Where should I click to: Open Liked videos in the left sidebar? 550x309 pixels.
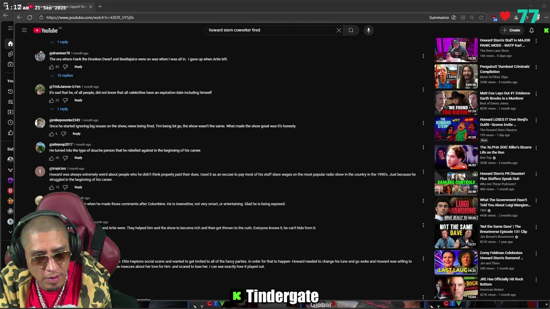point(10,133)
